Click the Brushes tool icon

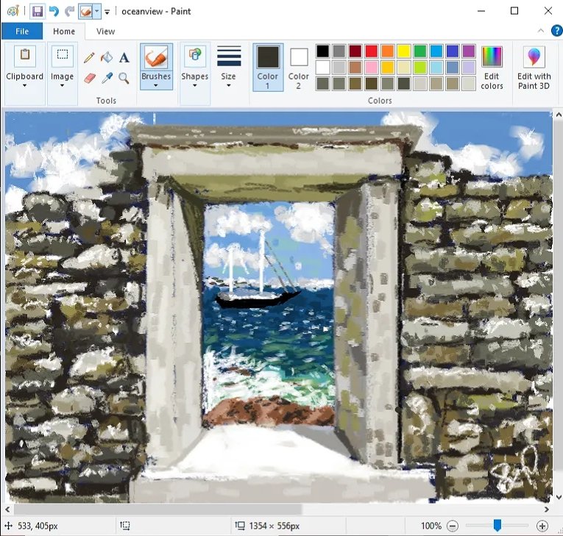point(156,57)
